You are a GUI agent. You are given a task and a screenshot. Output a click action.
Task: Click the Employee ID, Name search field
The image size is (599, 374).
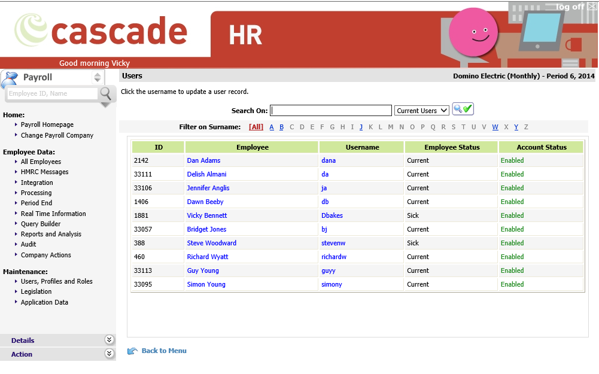tap(52, 93)
